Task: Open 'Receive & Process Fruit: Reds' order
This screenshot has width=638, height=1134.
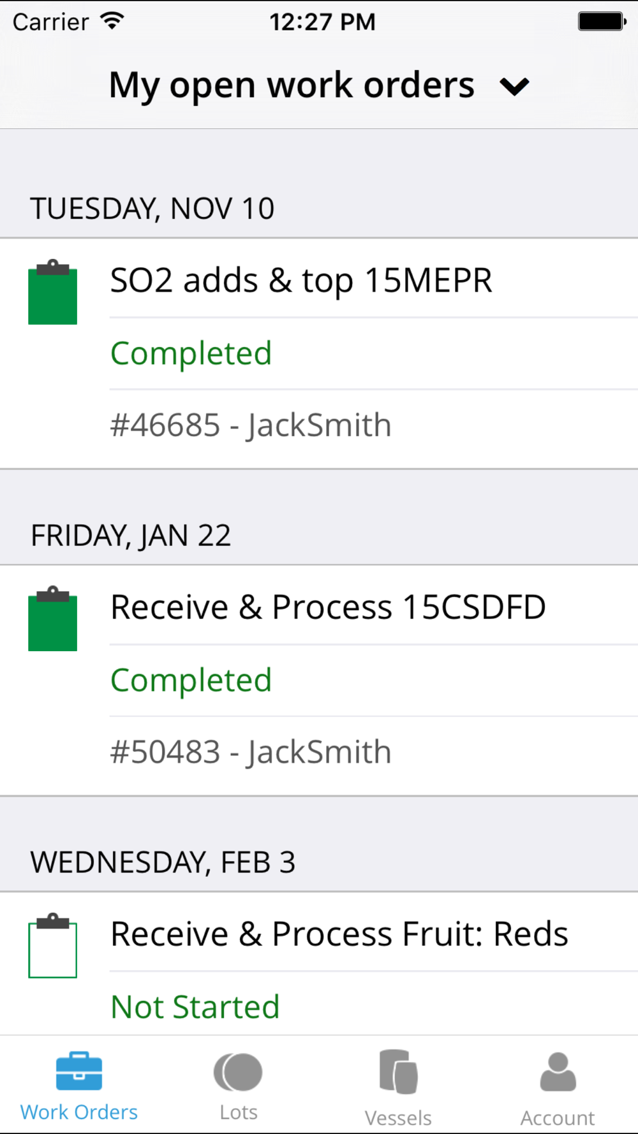Action: coord(339,934)
